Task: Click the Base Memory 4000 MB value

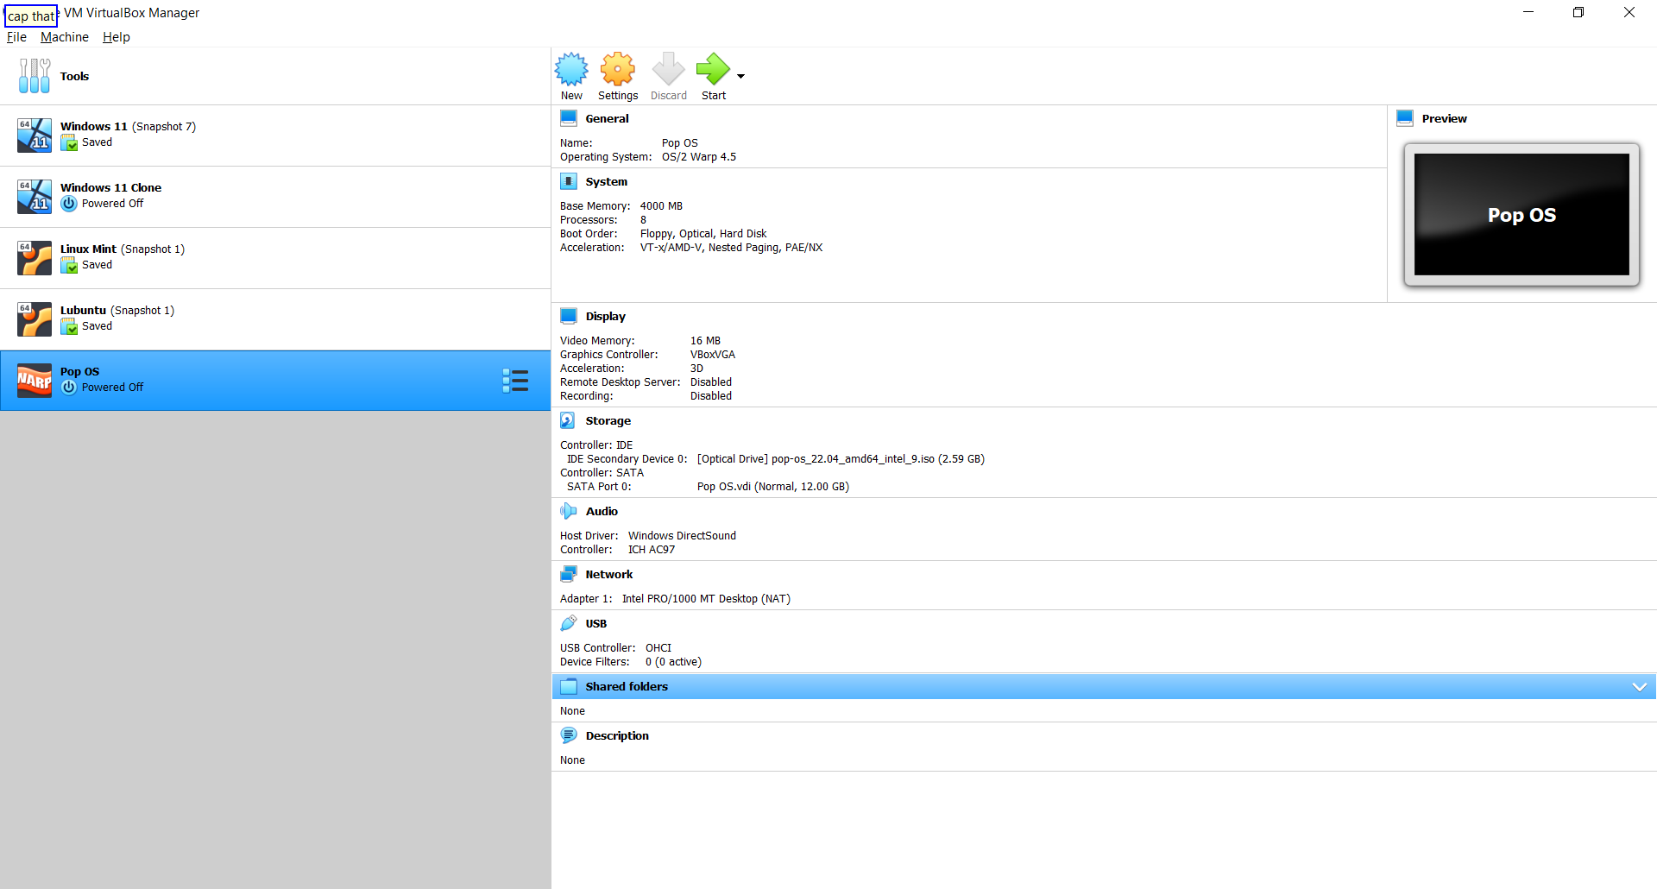Action: coord(661,206)
